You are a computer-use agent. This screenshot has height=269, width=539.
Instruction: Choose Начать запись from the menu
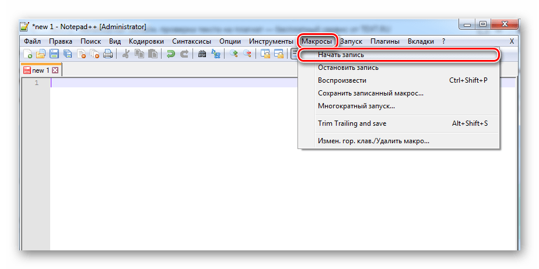coord(399,55)
